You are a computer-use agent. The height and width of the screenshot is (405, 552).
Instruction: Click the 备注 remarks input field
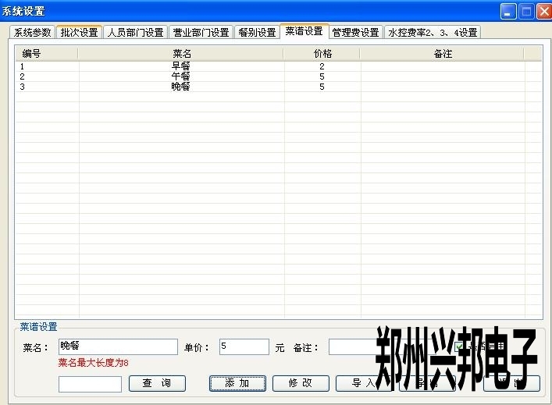point(351,346)
